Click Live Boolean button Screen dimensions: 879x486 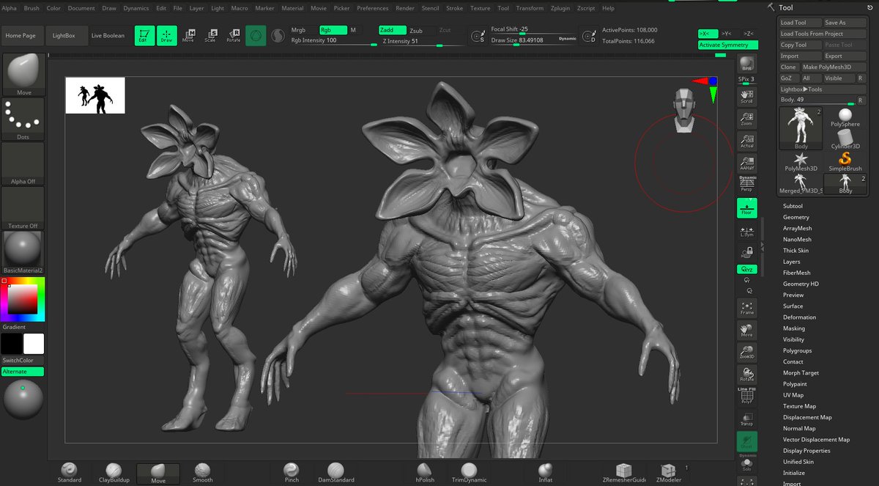[108, 35]
